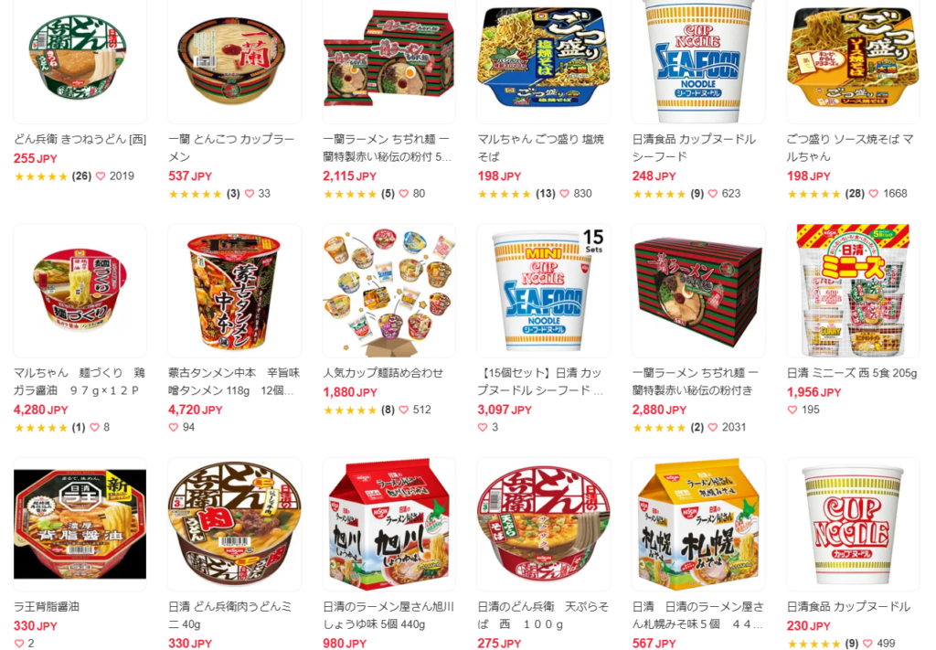Open the どん兵衛 きつねうどん [西] title link
This screenshot has width=936, height=650.
pos(80,140)
